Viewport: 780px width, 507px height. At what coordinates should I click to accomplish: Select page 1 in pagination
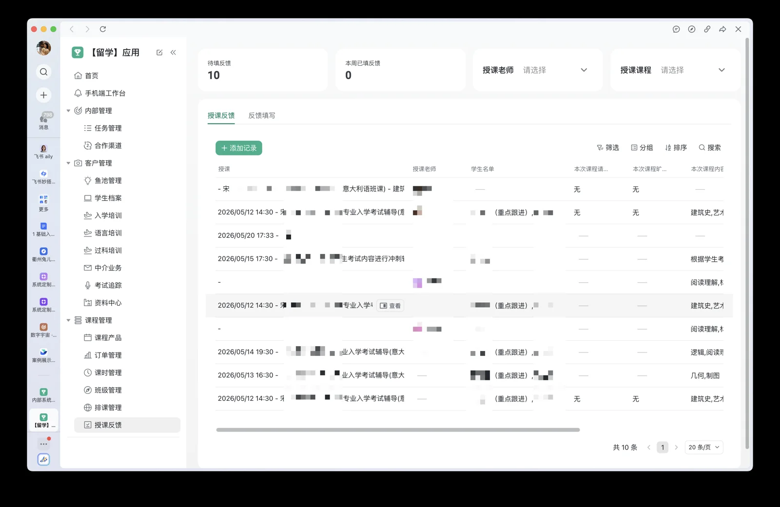click(663, 448)
